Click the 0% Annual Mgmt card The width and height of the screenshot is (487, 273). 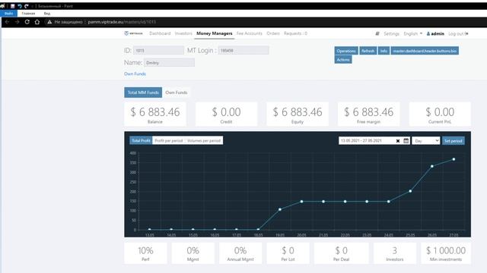coord(240,253)
